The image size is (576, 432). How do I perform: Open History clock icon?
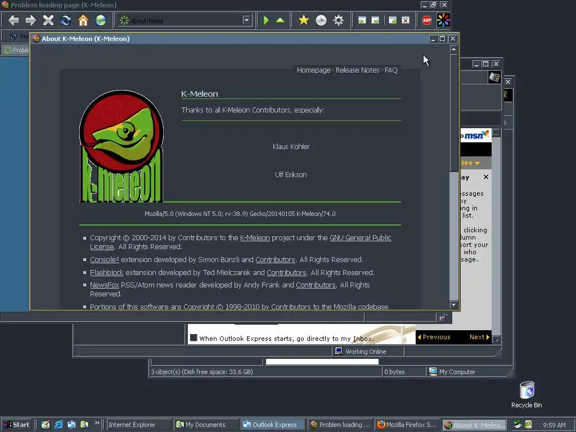(x=321, y=20)
